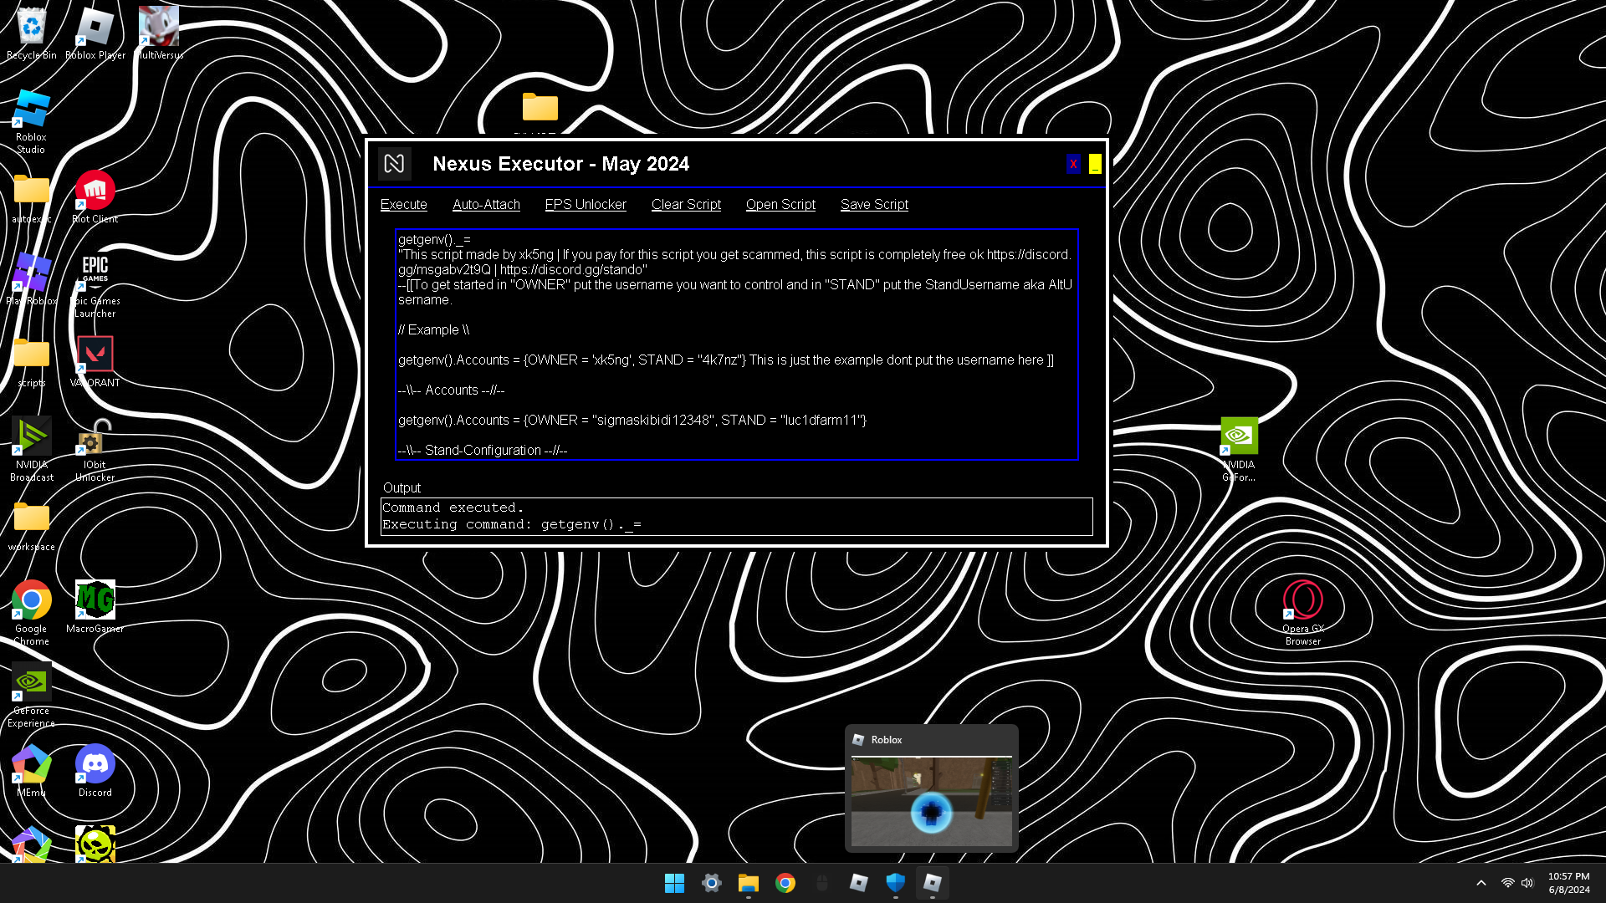Image resolution: width=1606 pixels, height=903 pixels.
Task: Click the Nexus Executor logo icon
Action: coord(394,164)
